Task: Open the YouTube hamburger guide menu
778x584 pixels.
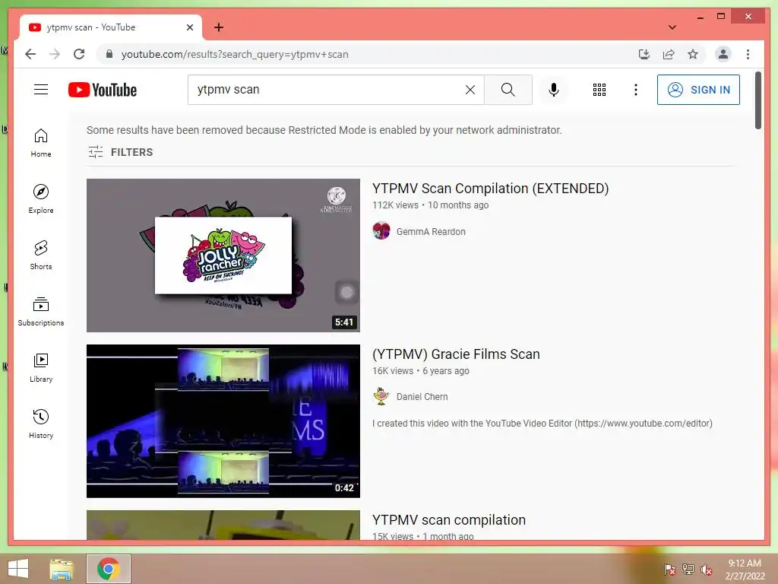Action: (41, 90)
